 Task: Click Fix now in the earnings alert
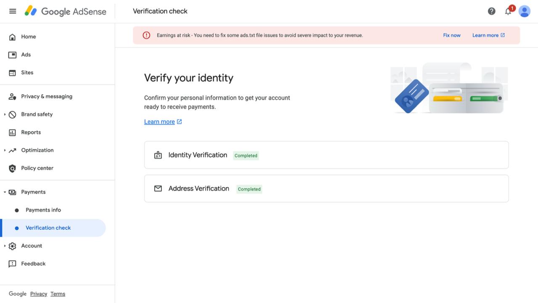coord(452,35)
